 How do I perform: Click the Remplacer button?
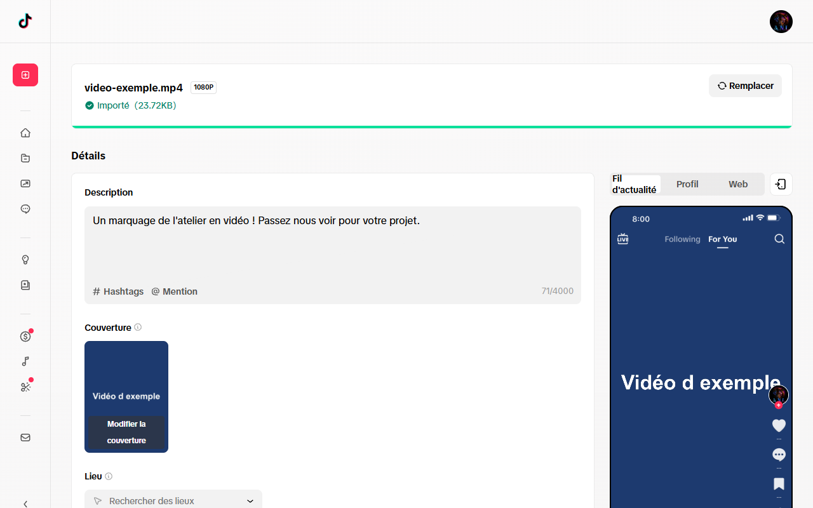point(745,86)
